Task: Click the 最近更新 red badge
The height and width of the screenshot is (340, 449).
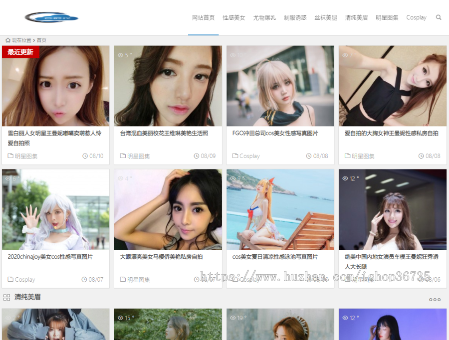Action: point(20,51)
